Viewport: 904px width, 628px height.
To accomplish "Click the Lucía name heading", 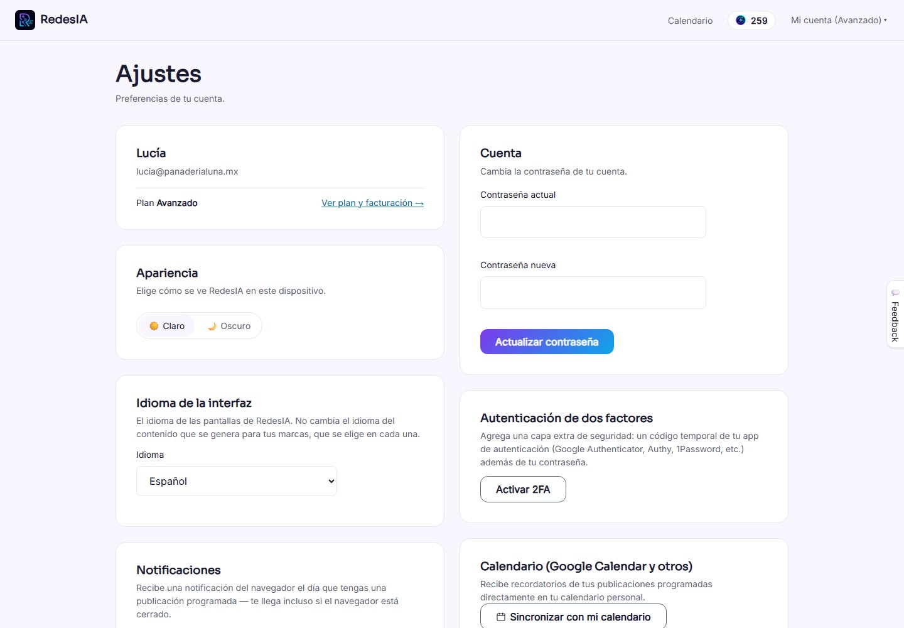I will tap(151, 153).
